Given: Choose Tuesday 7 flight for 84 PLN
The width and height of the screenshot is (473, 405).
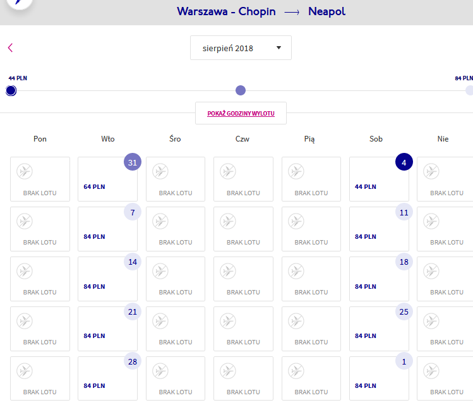Looking at the screenshot, I should pyautogui.click(x=107, y=229).
